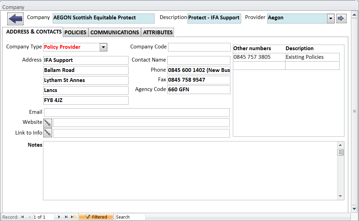Click address line Lytham St Annes

tap(86, 81)
